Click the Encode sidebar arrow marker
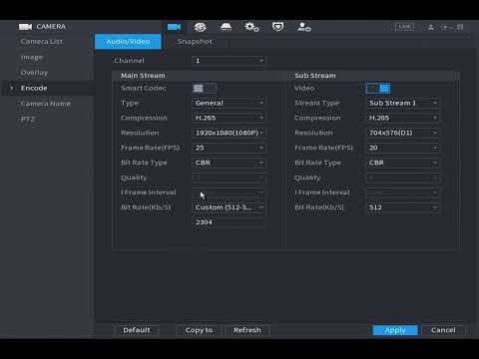The height and width of the screenshot is (359, 479). [12, 88]
